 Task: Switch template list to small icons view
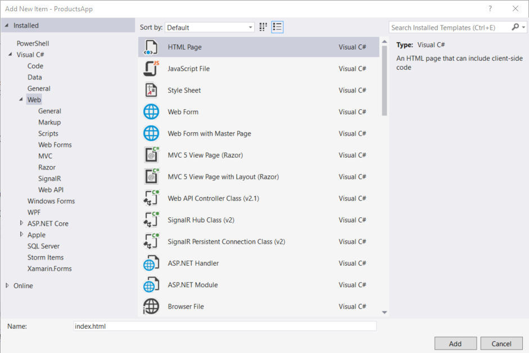[x=277, y=26]
